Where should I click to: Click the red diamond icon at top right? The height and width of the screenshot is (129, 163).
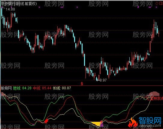[x=157, y=4]
